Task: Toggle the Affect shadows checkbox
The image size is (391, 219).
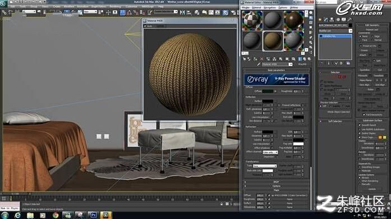Action: coord(272,148)
